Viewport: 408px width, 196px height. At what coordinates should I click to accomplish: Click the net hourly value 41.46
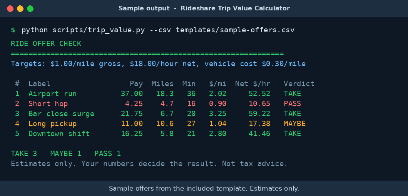tap(259, 134)
